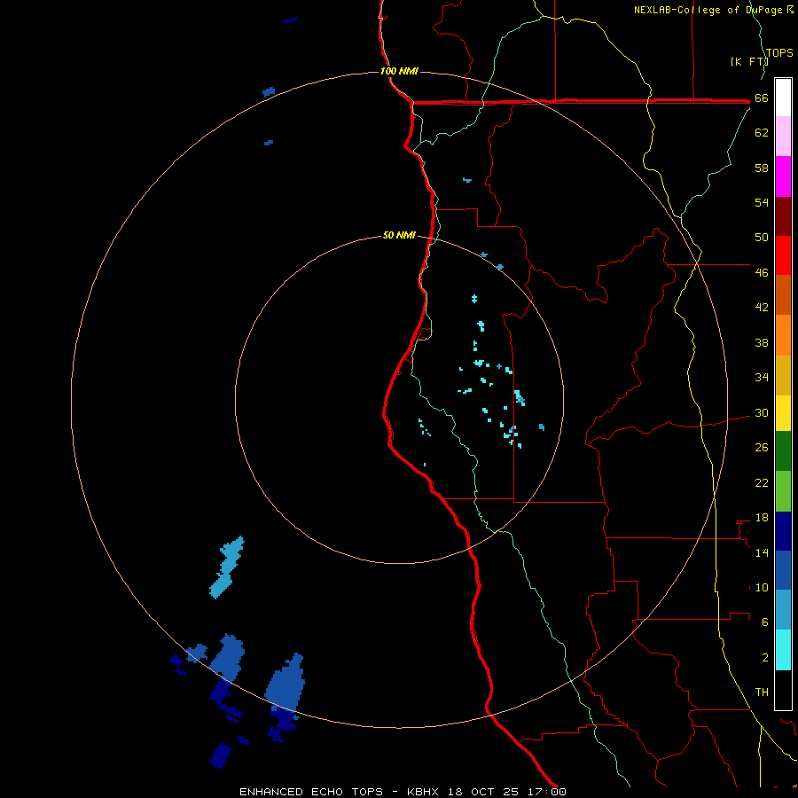Click the 50 NMI range ring label
The height and width of the screenshot is (798, 798).
(x=399, y=235)
